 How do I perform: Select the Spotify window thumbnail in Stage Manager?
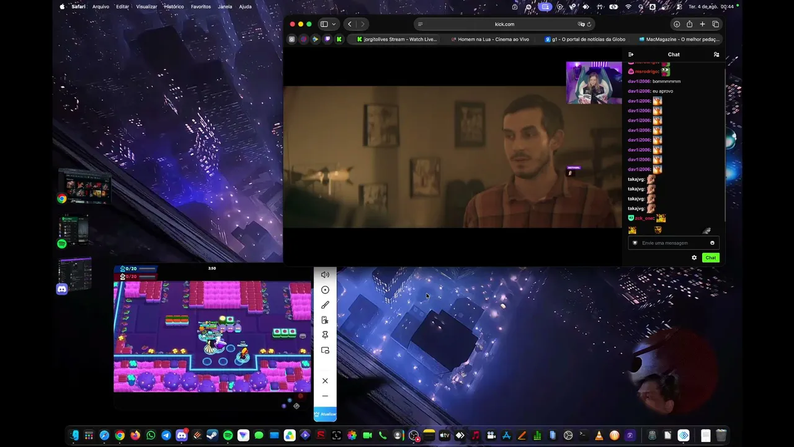coord(74,231)
